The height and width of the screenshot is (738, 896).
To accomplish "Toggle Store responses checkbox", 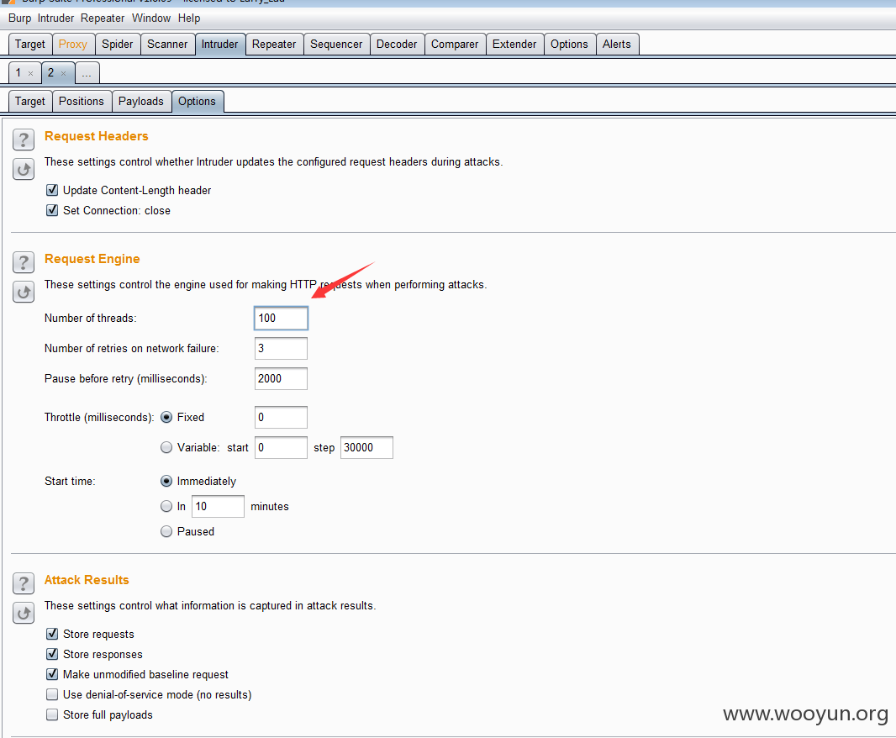I will pos(52,653).
